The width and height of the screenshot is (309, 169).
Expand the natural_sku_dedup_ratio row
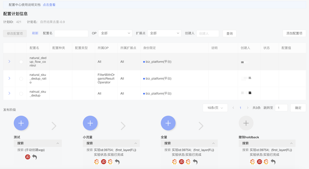click(x=9, y=78)
